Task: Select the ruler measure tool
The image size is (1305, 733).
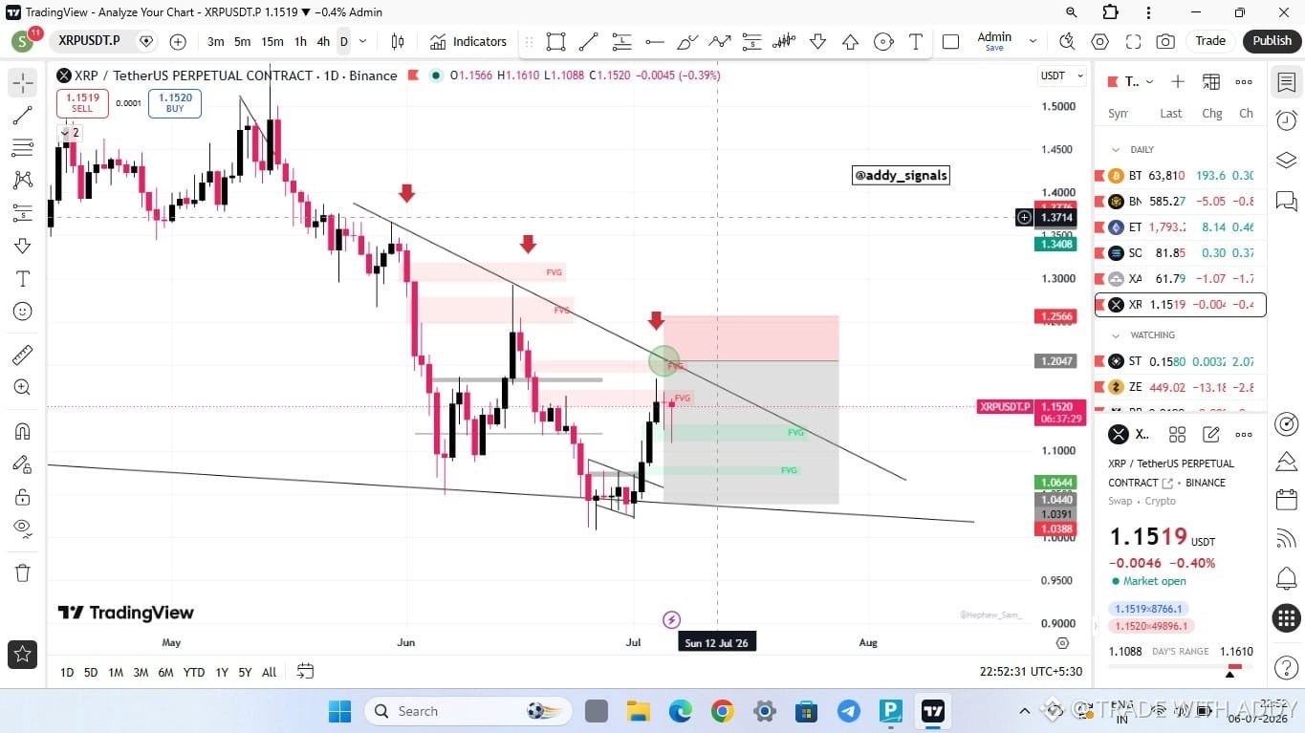Action: [23, 356]
